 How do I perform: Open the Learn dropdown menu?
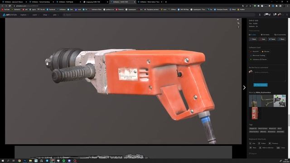click(x=36, y=15)
